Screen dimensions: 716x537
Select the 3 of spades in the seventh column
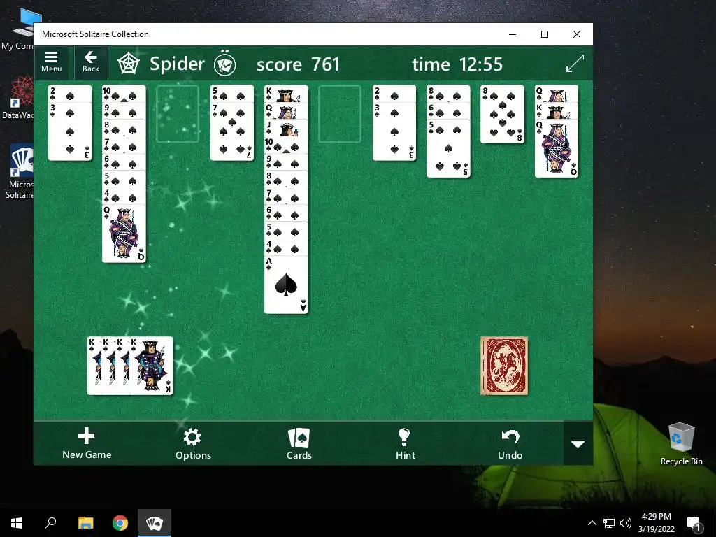pyautogui.click(x=394, y=132)
